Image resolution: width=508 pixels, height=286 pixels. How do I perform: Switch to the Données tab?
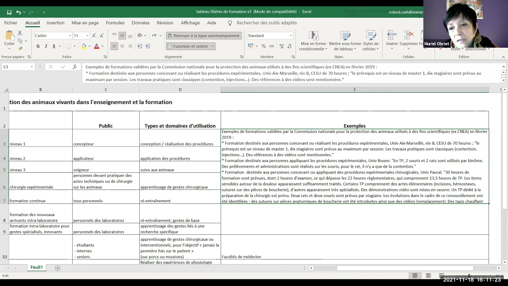tap(140, 23)
